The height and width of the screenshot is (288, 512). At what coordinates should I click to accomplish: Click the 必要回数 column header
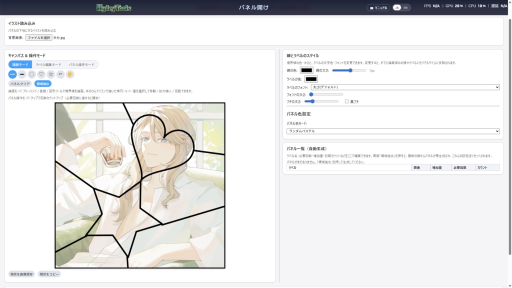coord(463,167)
